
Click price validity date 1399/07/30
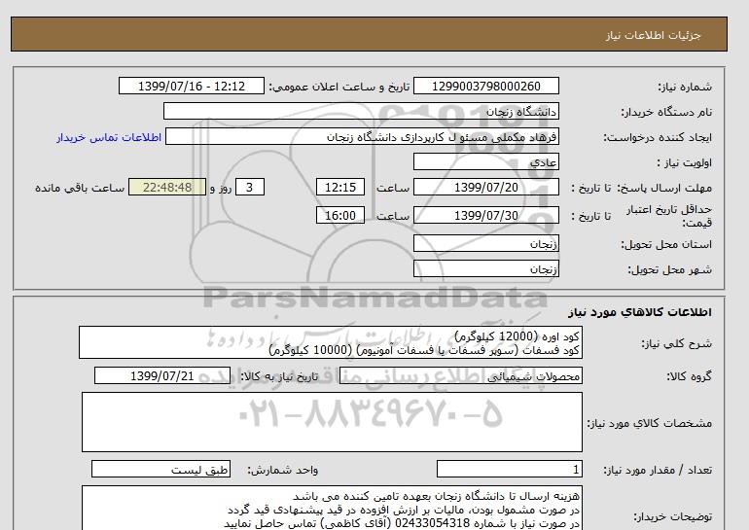pos(485,215)
